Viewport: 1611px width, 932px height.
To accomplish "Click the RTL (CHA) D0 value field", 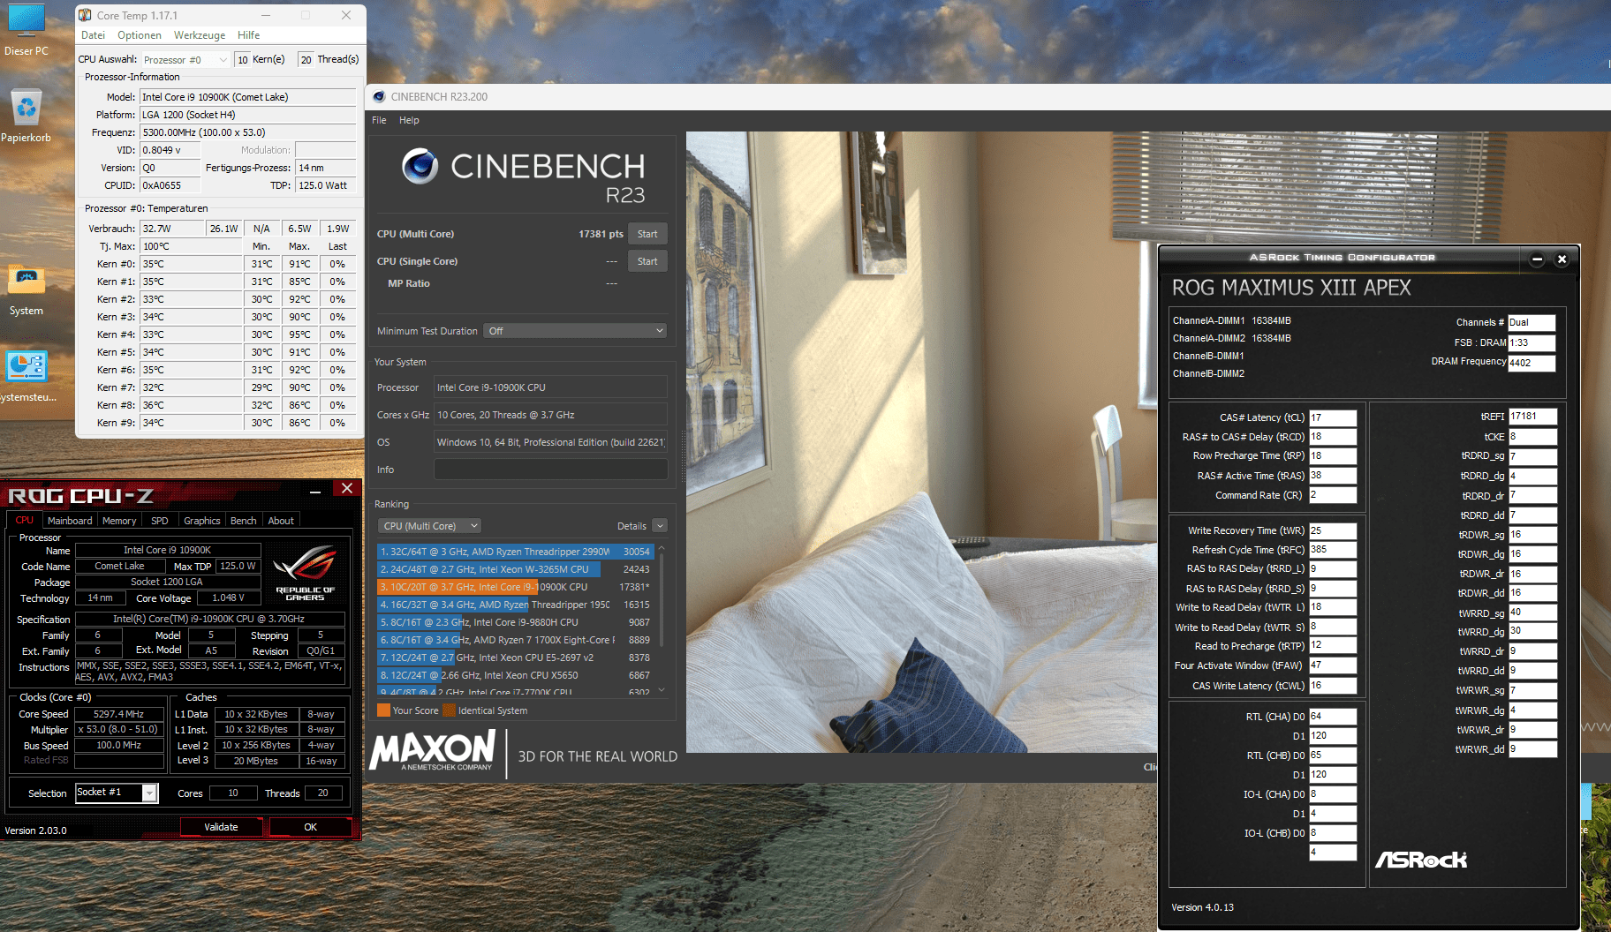I will point(1333,717).
